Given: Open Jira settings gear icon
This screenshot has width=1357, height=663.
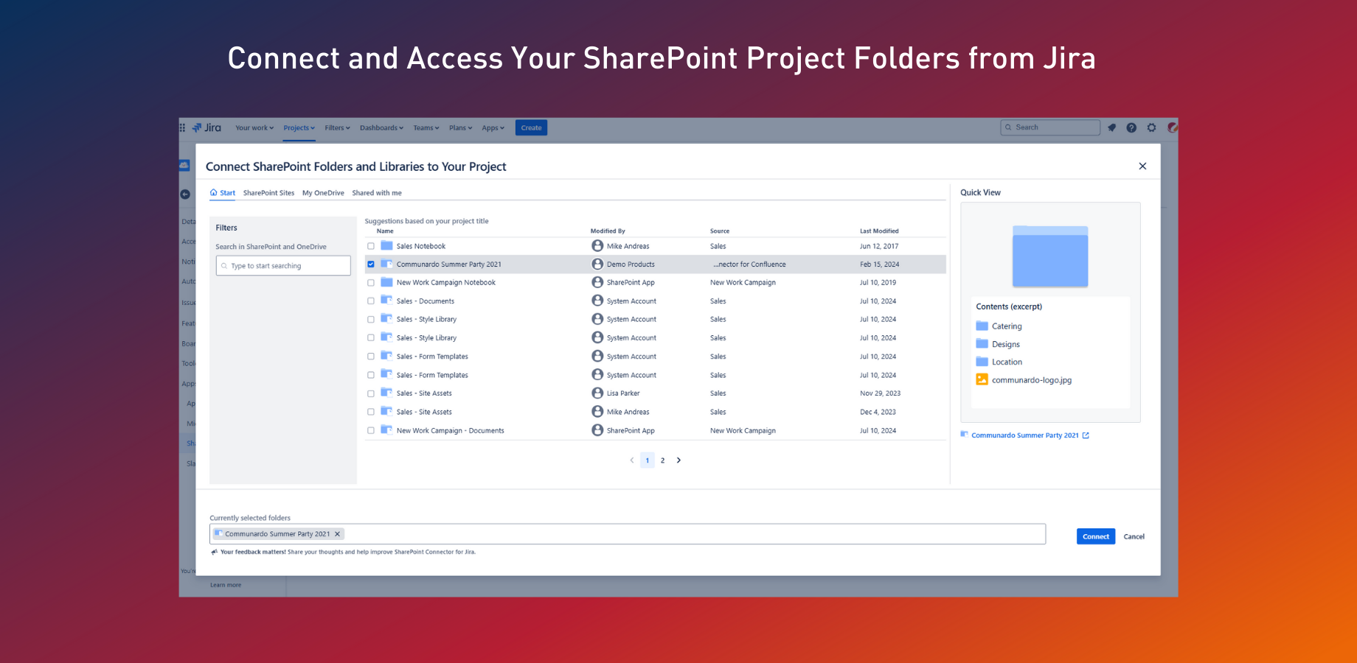Looking at the screenshot, I should click(x=1152, y=127).
